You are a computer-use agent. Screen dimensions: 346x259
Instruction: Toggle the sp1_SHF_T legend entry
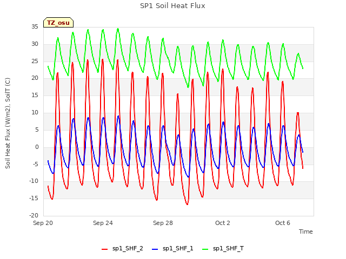click(223, 249)
